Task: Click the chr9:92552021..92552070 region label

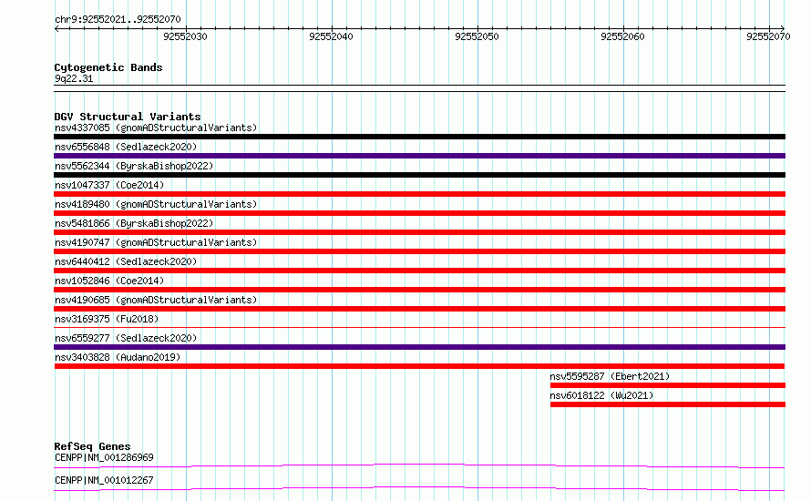Action: [x=118, y=19]
